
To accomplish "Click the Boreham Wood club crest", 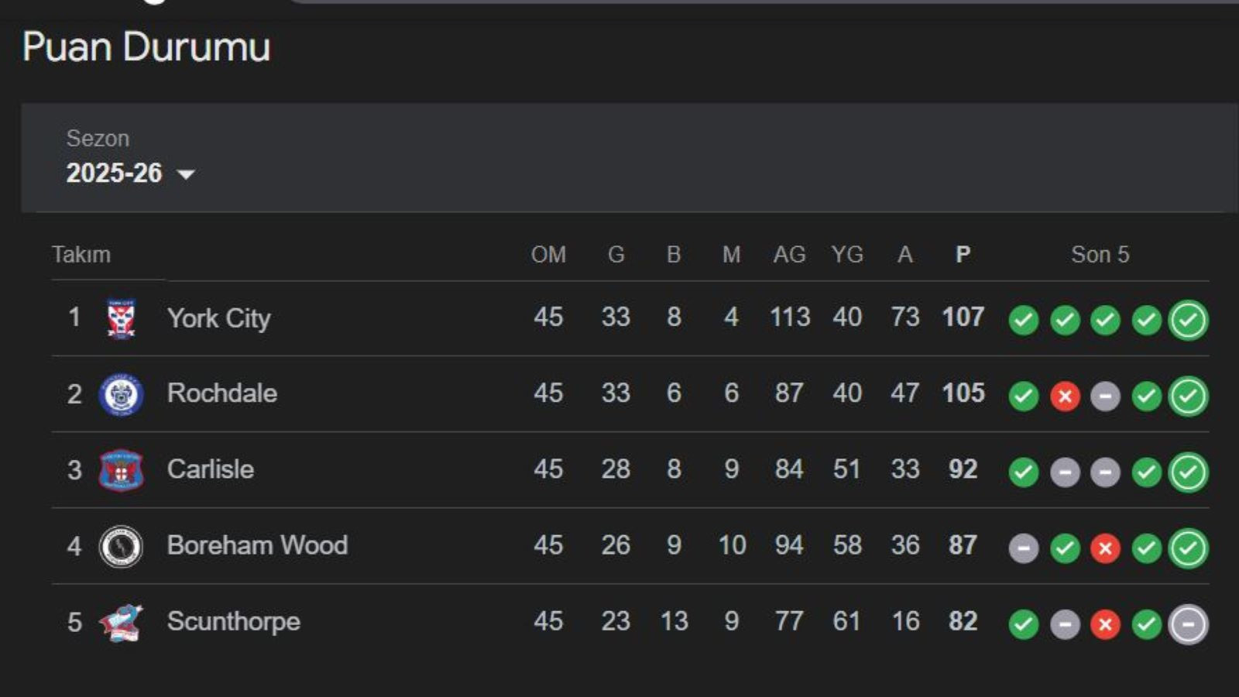I will click(121, 546).
